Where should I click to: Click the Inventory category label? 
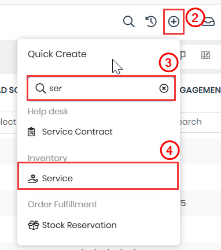[x=47, y=158]
